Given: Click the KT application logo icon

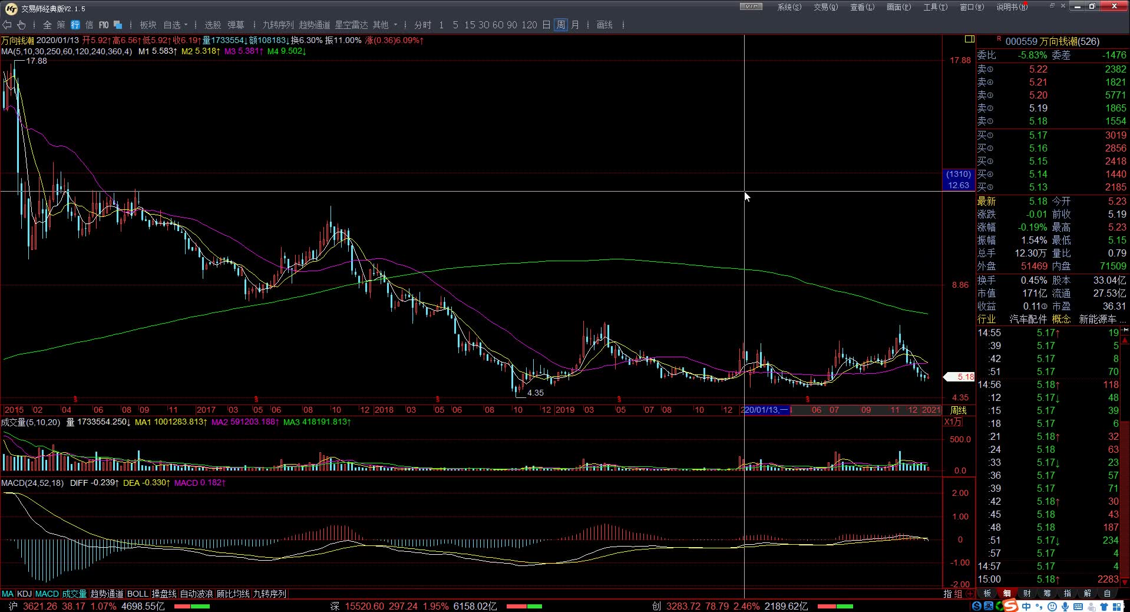Looking at the screenshot, I should point(11,8).
